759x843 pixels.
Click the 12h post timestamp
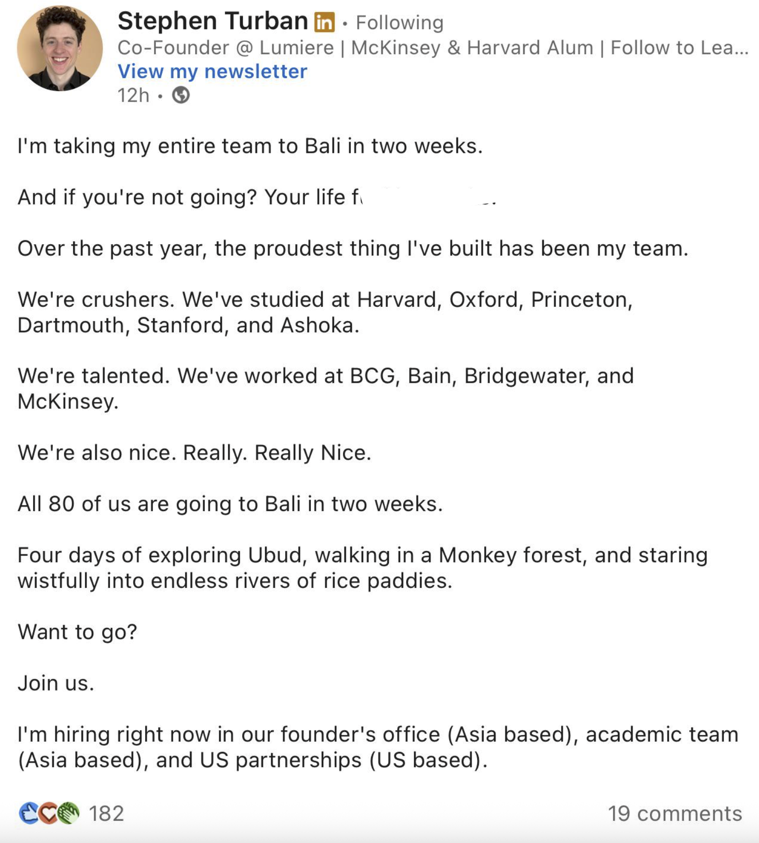pos(133,95)
